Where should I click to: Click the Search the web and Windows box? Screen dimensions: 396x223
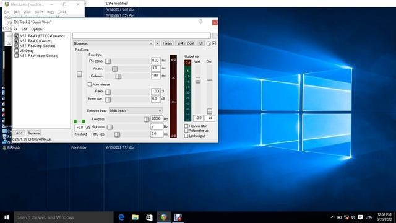tap(64, 217)
